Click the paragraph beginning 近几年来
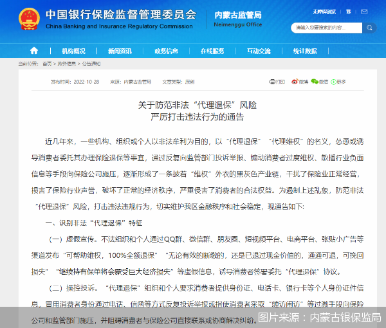Screen dimensions: 386x328 click(198, 174)
